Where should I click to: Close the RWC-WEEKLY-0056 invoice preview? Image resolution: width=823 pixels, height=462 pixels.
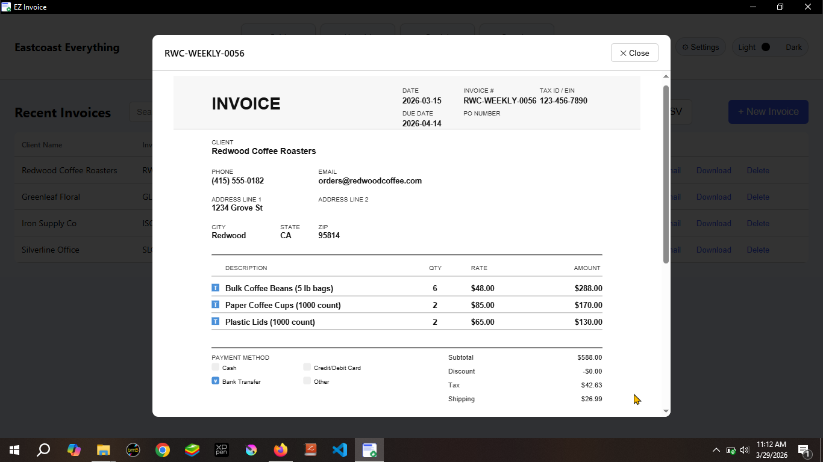(x=634, y=52)
